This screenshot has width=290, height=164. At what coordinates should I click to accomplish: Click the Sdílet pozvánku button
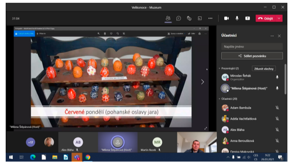click(x=252, y=56)
